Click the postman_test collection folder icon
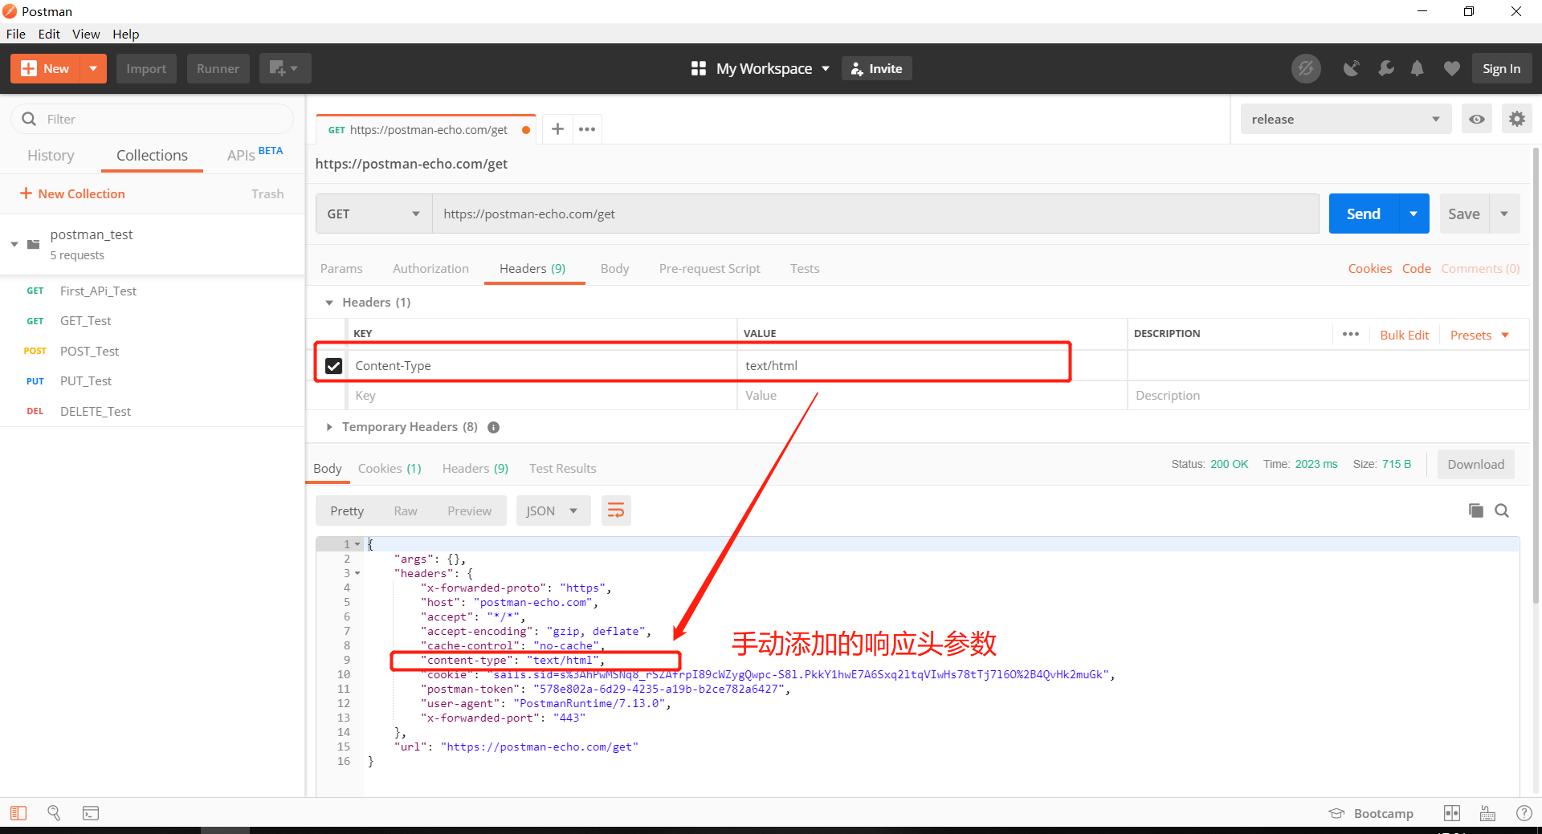Image resolution: width=1542 pixels, height=834 pixels. pyautogui.click(x=34, y=244)
